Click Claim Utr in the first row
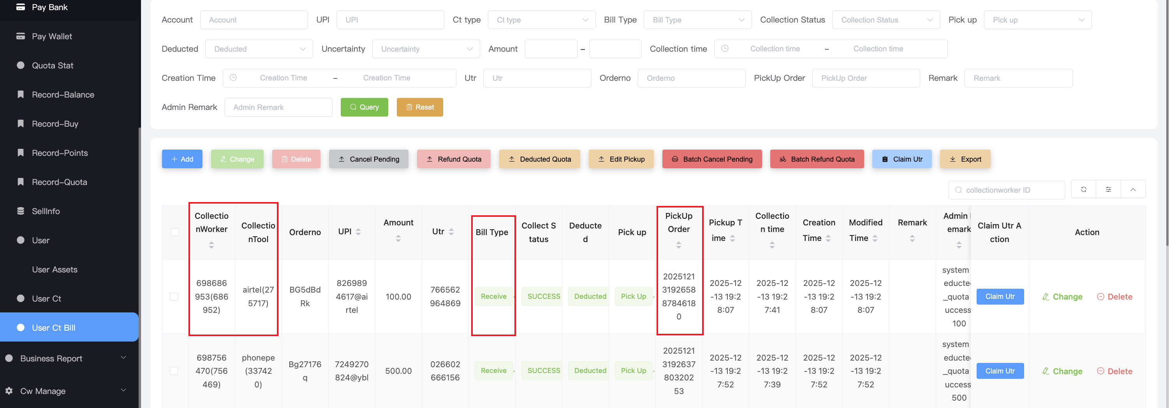Screen dimensions: 1169x408 [1000, 296]
